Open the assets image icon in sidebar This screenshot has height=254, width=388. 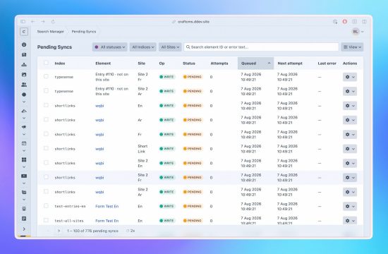coord(24,75)
